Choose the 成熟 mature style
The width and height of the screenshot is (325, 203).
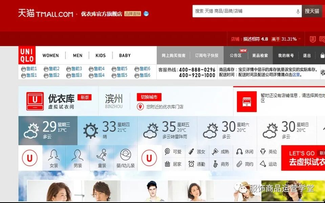pyautogui.click(x=221, y=152)
